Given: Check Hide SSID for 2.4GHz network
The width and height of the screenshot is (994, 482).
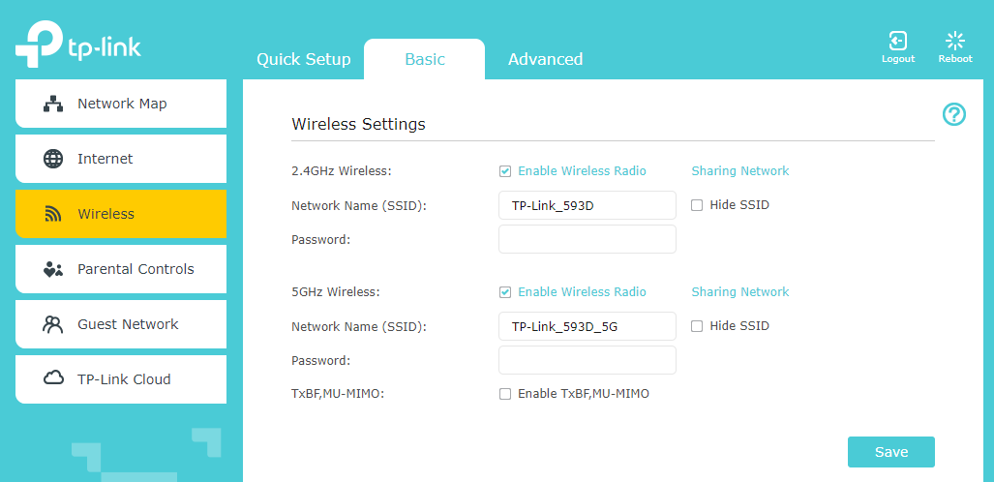Looking at the screenshot, I should click(x=697, y=205).
